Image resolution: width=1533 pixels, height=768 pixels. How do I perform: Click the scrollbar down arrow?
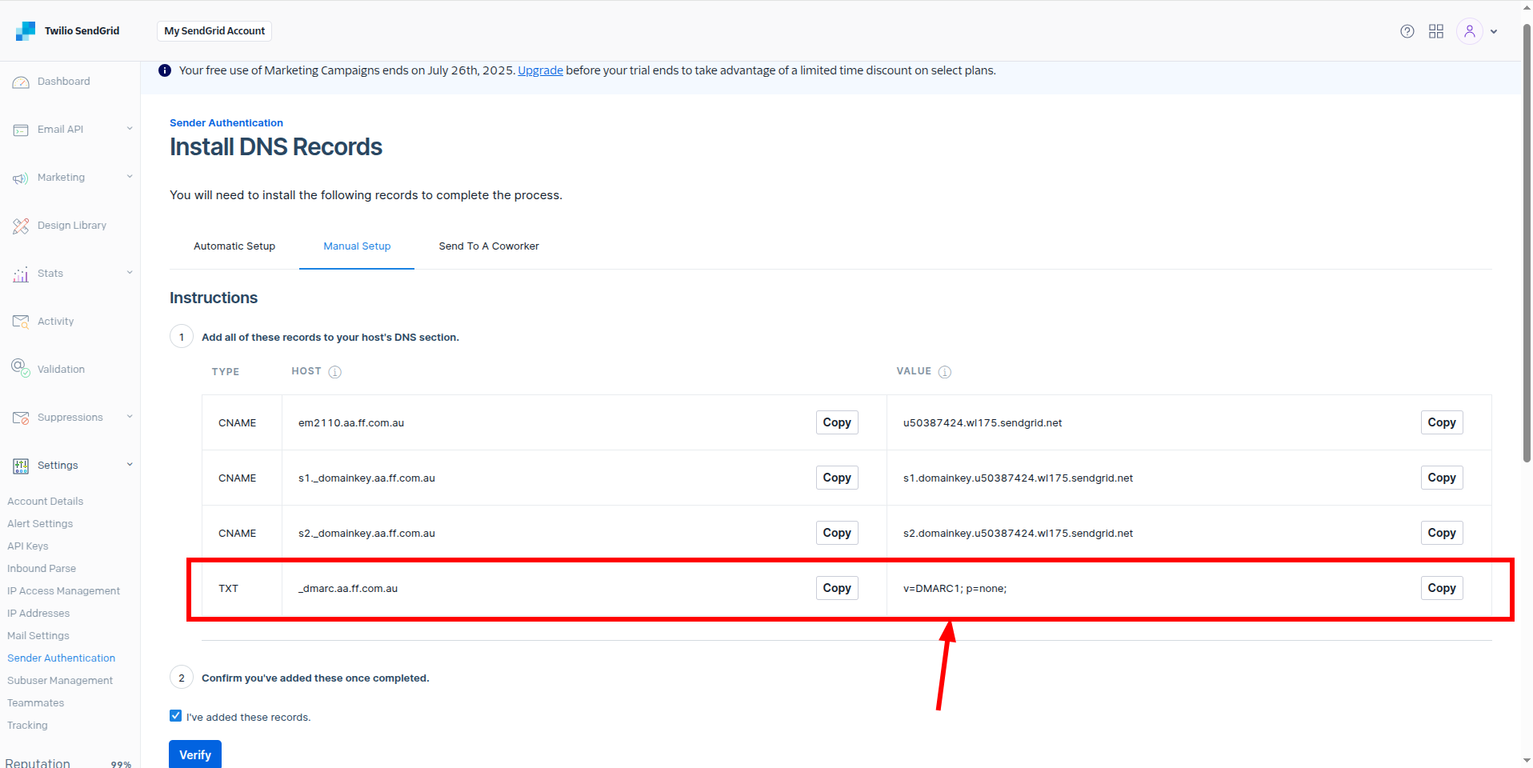click(x=1527, y=761)
